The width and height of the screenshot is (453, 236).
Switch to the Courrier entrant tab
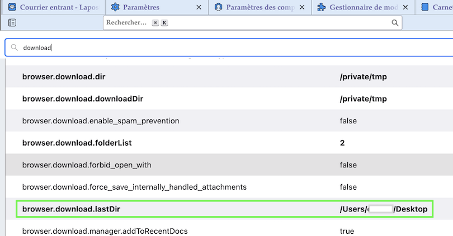point(55,7)
